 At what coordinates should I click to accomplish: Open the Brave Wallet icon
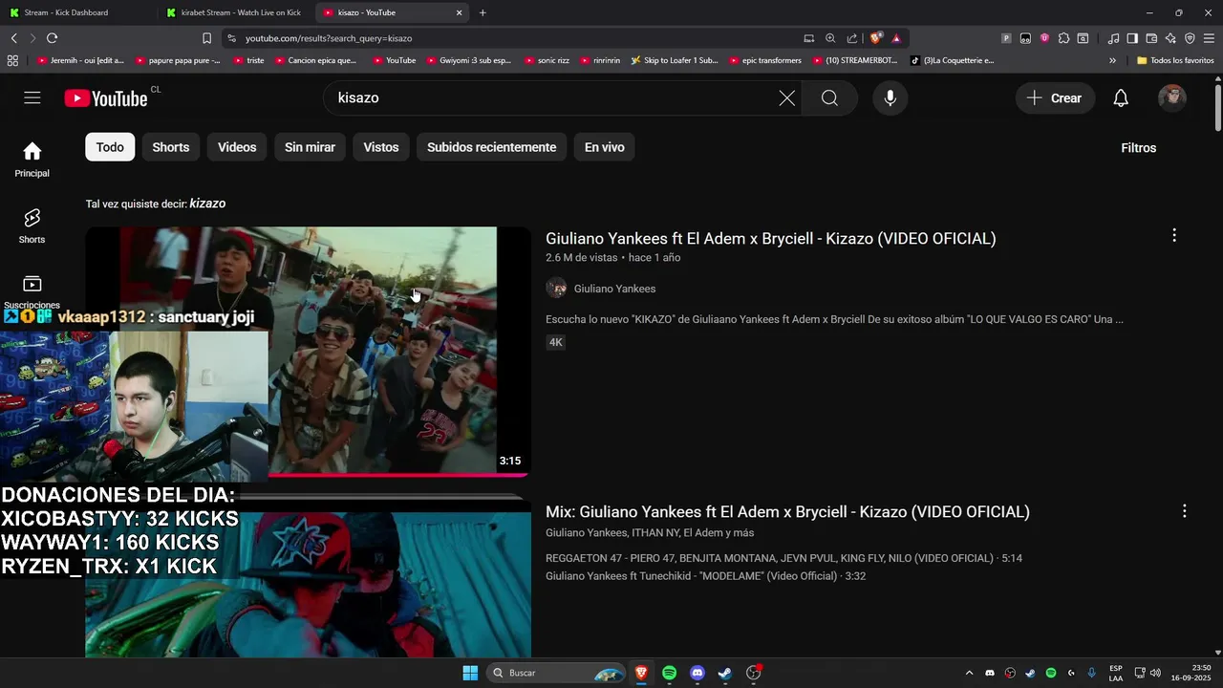pos(1151,38)
